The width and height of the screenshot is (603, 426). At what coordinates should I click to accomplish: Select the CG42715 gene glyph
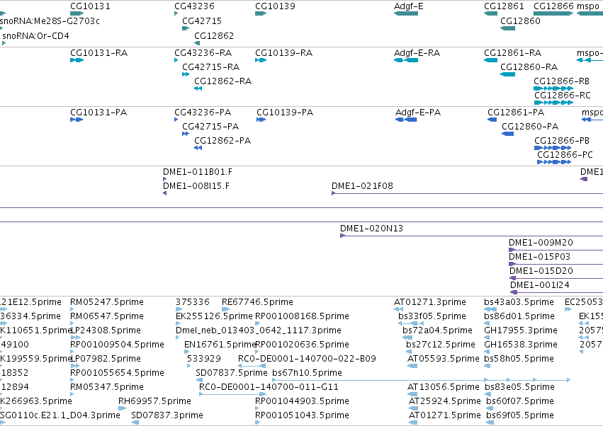pyautogui.click(x=186, y=28)
